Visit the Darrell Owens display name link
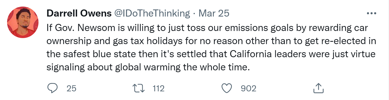Viewport: 389px width, 100px height. [x=79, y=13]
